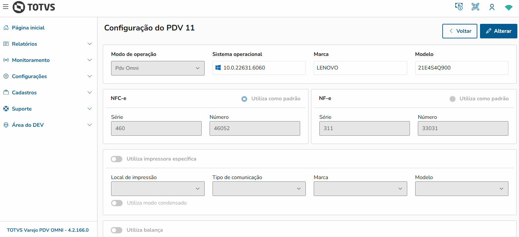Open 'Tipo de comunicação' dropdown

tap(259, 189)
